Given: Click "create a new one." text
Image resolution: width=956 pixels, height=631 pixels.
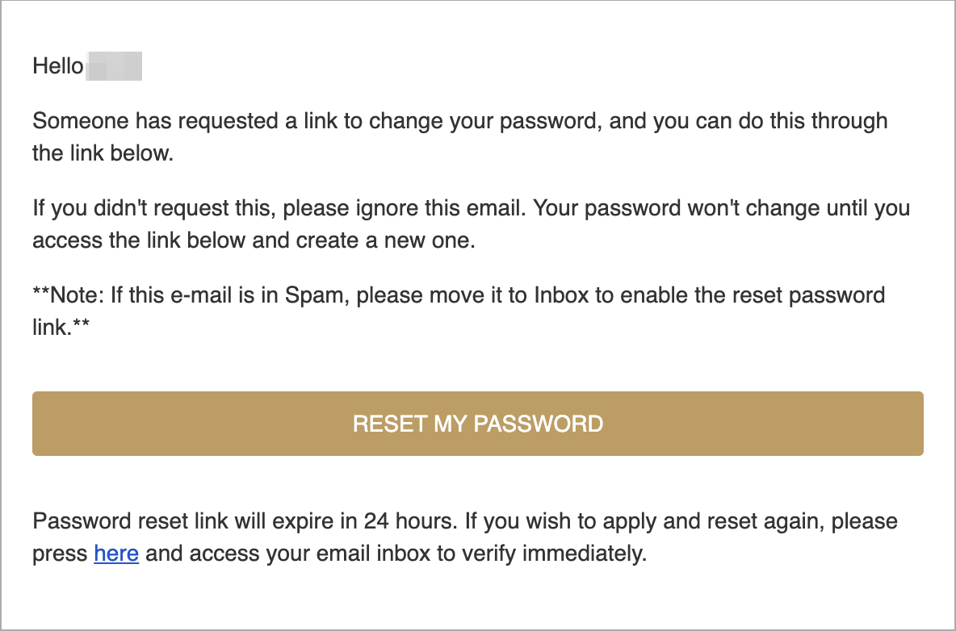Looking at the screenshot, I should click(x=385, y=240).
